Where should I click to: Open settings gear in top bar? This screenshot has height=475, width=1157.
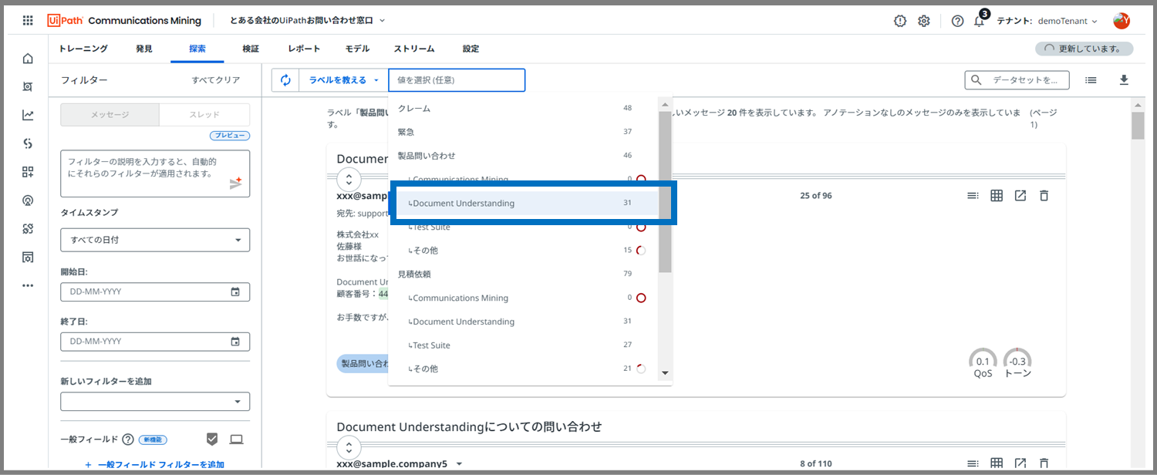coord(924,21)
